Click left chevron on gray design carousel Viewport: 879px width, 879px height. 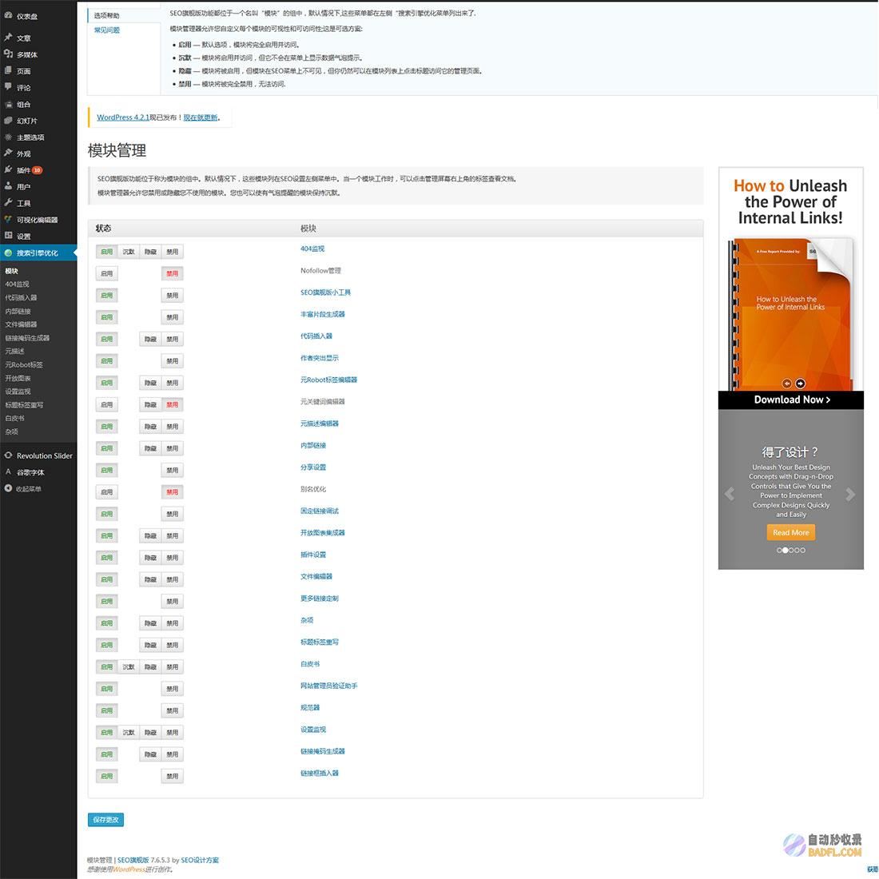730,494
